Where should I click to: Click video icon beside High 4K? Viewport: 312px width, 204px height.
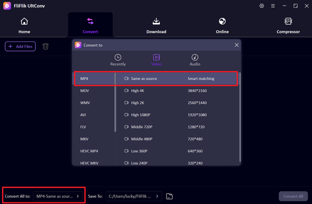126,91
